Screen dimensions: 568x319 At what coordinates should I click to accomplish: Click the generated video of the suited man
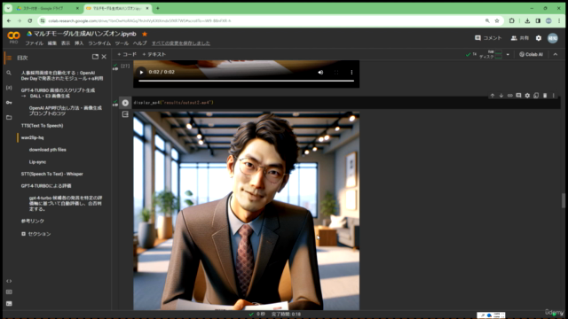(247, 211)
